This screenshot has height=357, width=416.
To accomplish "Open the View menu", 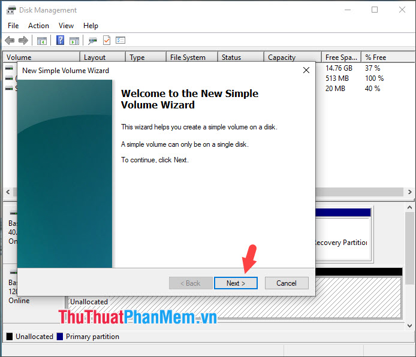I will (66, 26).
